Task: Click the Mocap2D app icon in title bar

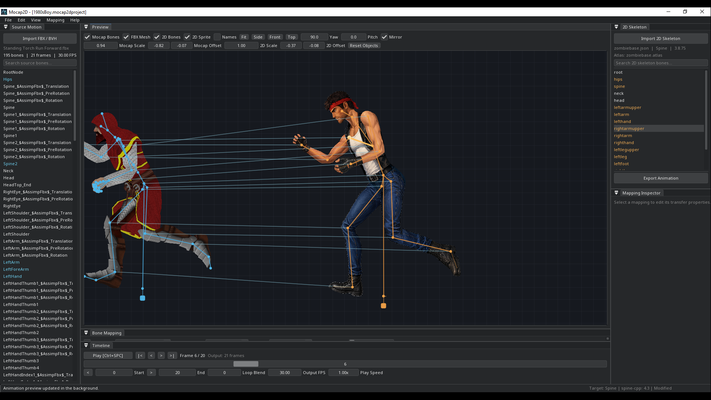Action: click(4, 12)
